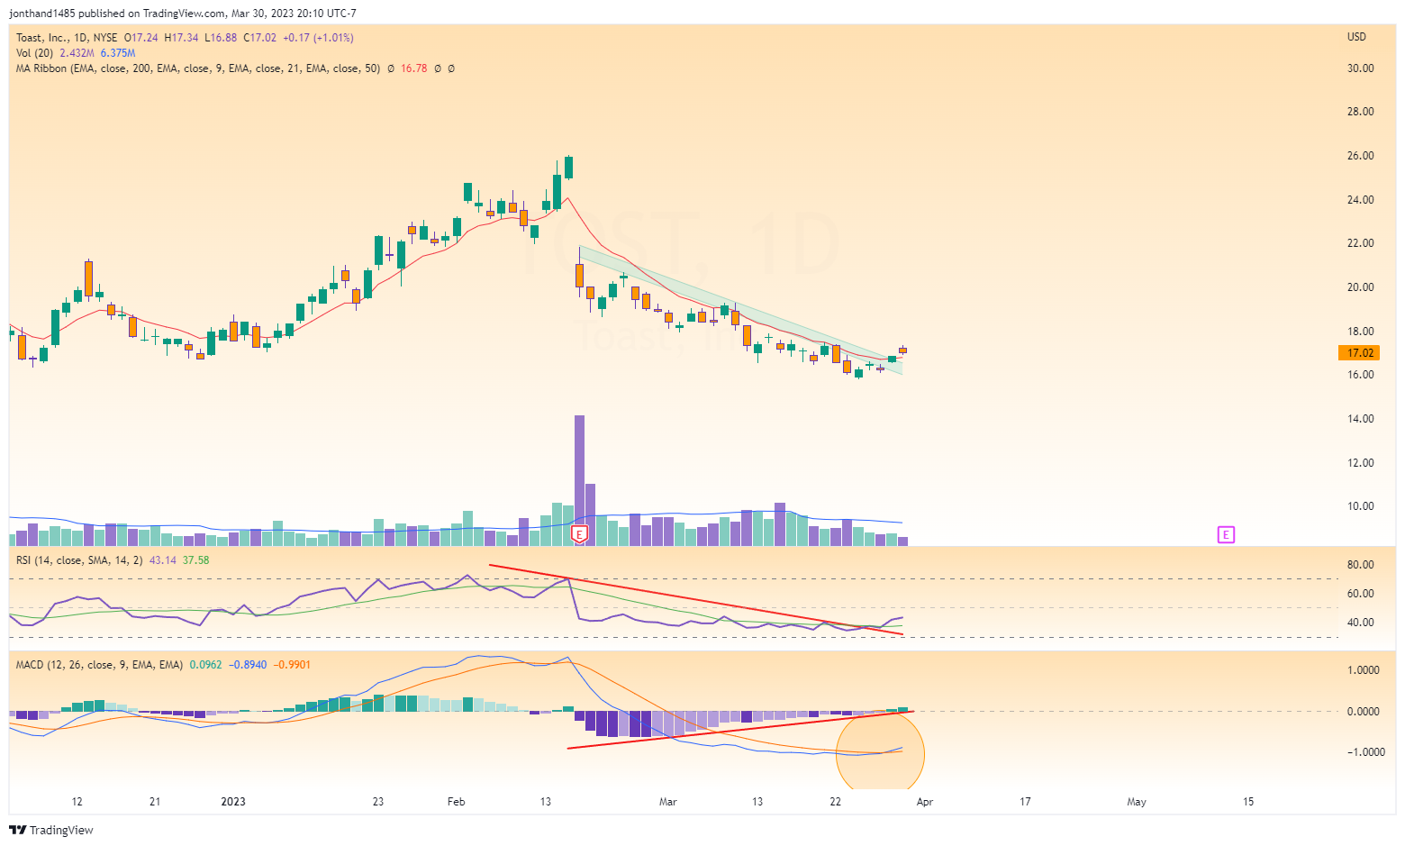Viewport: 1405px width, 846px height.
Task: Click the close value C17.02 in the legend
Action: click(260, 38)
